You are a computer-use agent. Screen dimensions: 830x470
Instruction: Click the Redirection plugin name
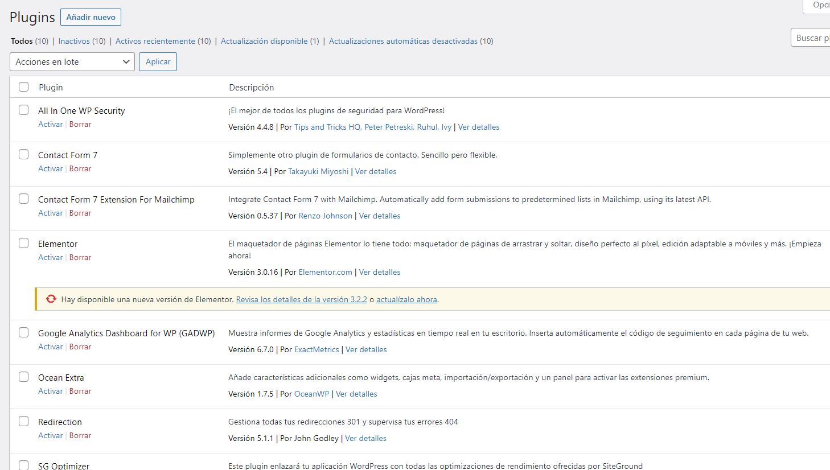(x=60, y=422)
